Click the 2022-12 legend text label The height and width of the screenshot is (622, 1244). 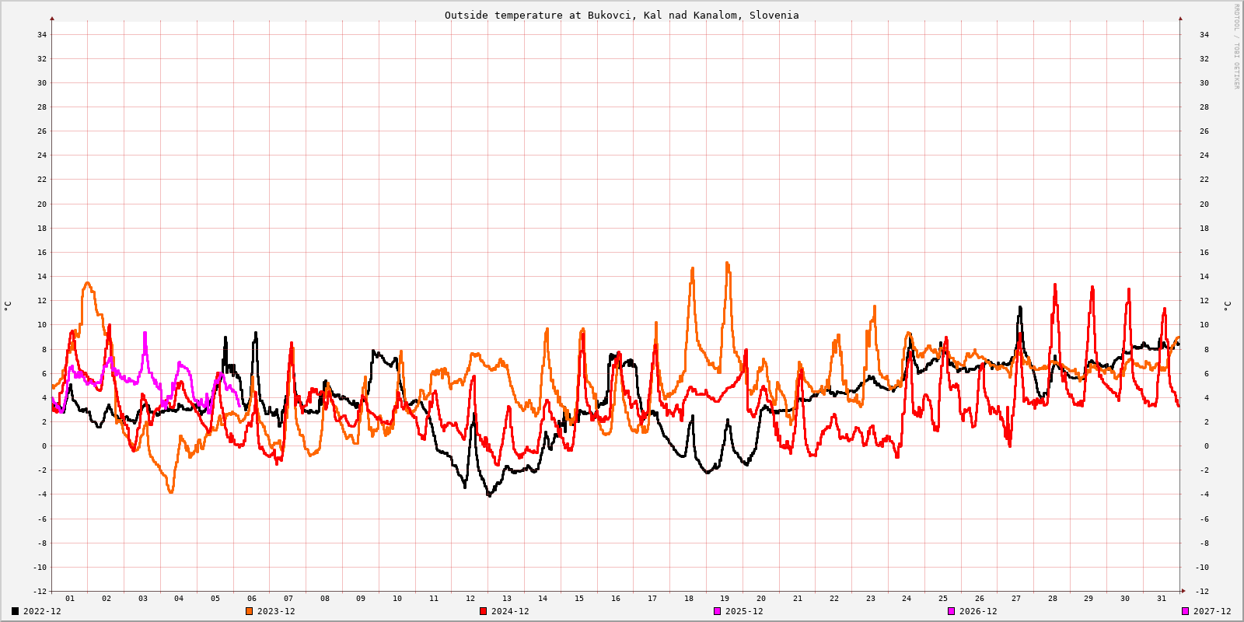coord(42,611)
